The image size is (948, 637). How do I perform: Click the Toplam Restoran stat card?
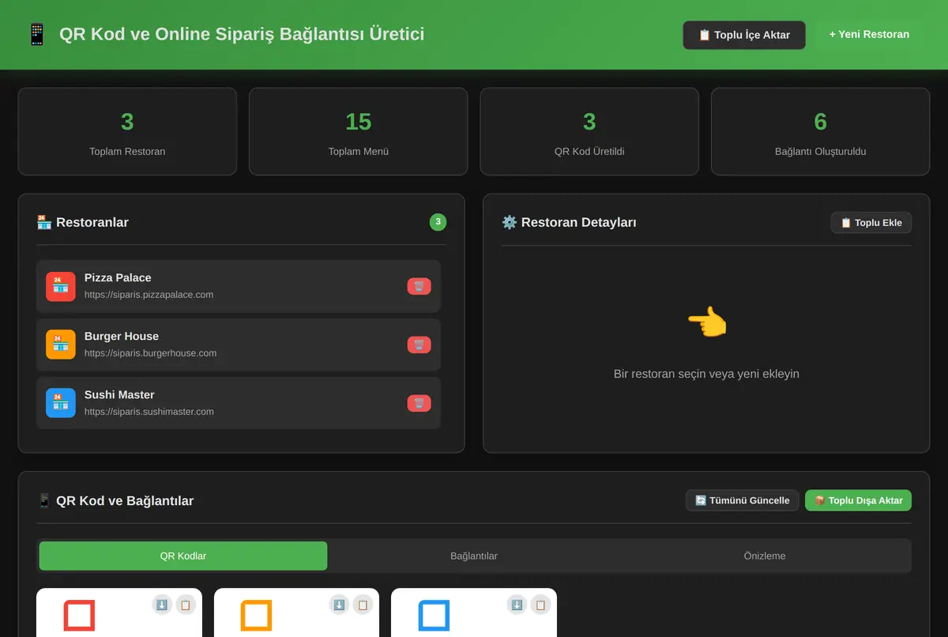point(127,131)
